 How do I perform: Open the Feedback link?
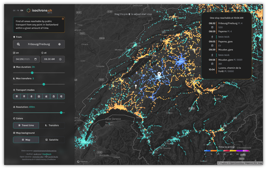(x=47, y=154)
